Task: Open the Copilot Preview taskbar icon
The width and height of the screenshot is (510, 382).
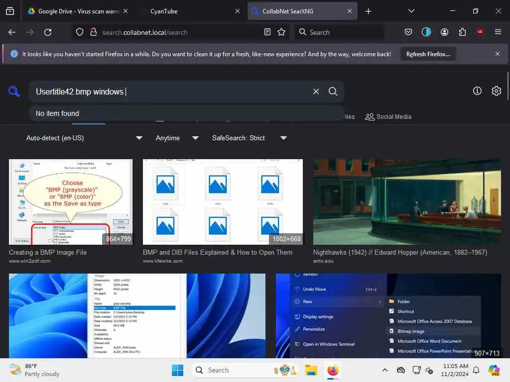Action: pyautogui.click(x=494, y=370)
